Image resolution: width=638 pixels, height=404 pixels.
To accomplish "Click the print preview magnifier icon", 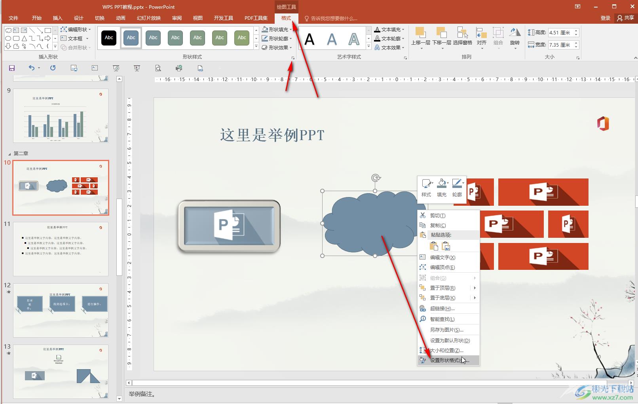I will coord(158,68).
